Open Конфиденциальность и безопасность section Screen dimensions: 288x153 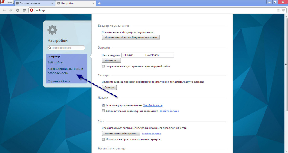click(x=65, y=71)
